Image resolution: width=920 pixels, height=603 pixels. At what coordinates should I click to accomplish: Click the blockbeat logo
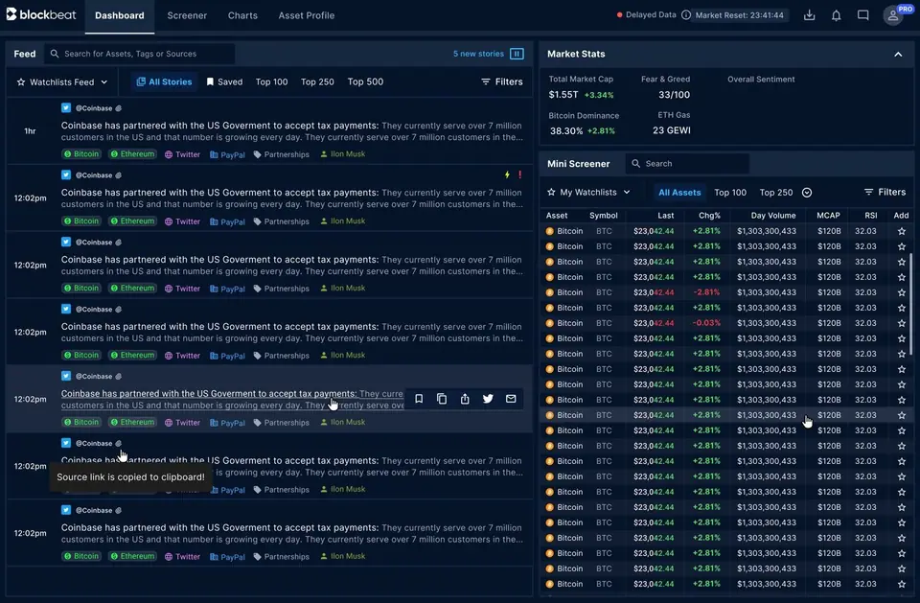click(41, 14)
